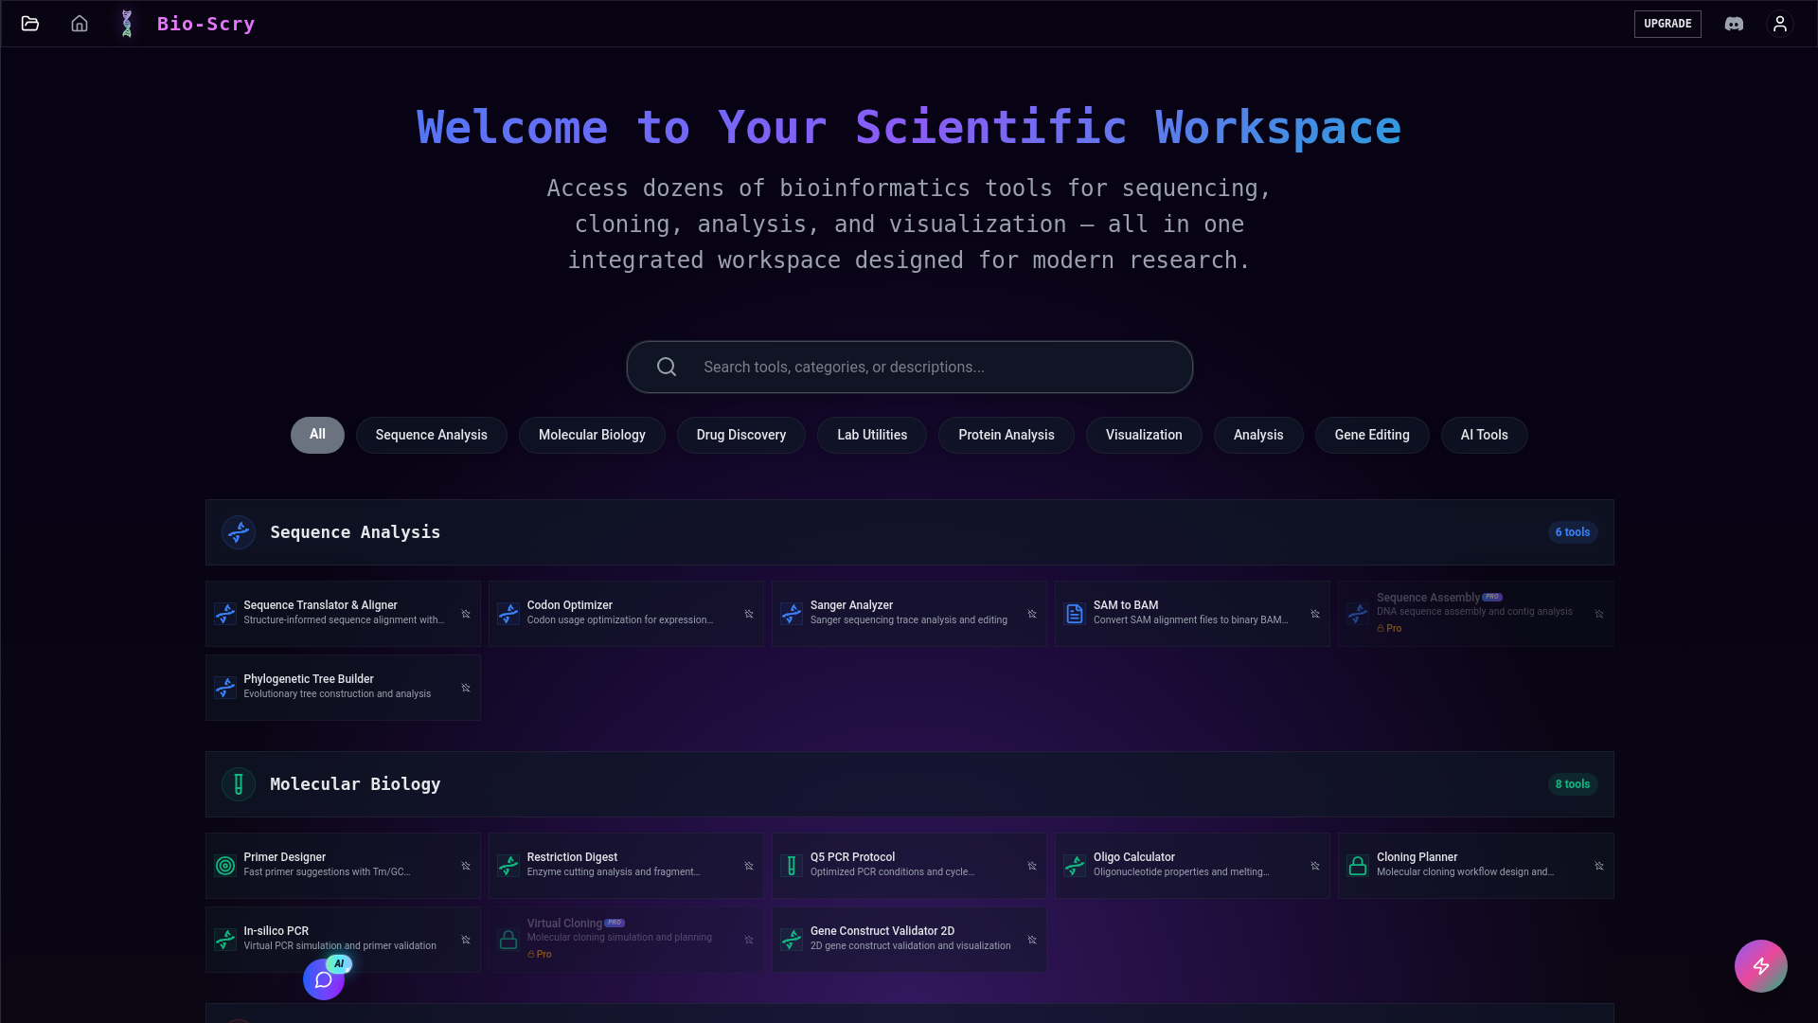Screen dimensions: 1818x1023
Task: Pin the Oligo Calculator tool
Action: (x=1315, y=866)
